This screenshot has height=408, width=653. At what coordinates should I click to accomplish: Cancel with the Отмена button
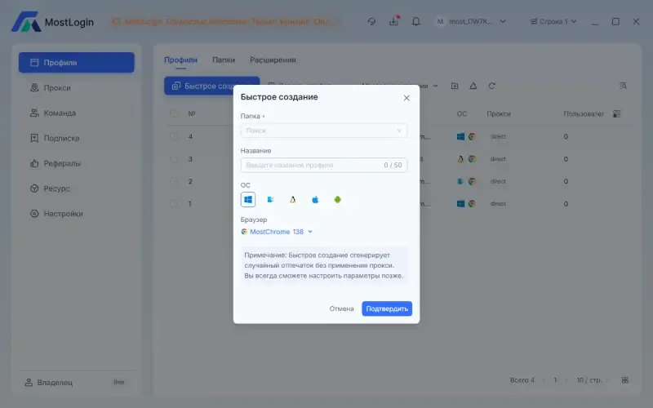[341, 309]
